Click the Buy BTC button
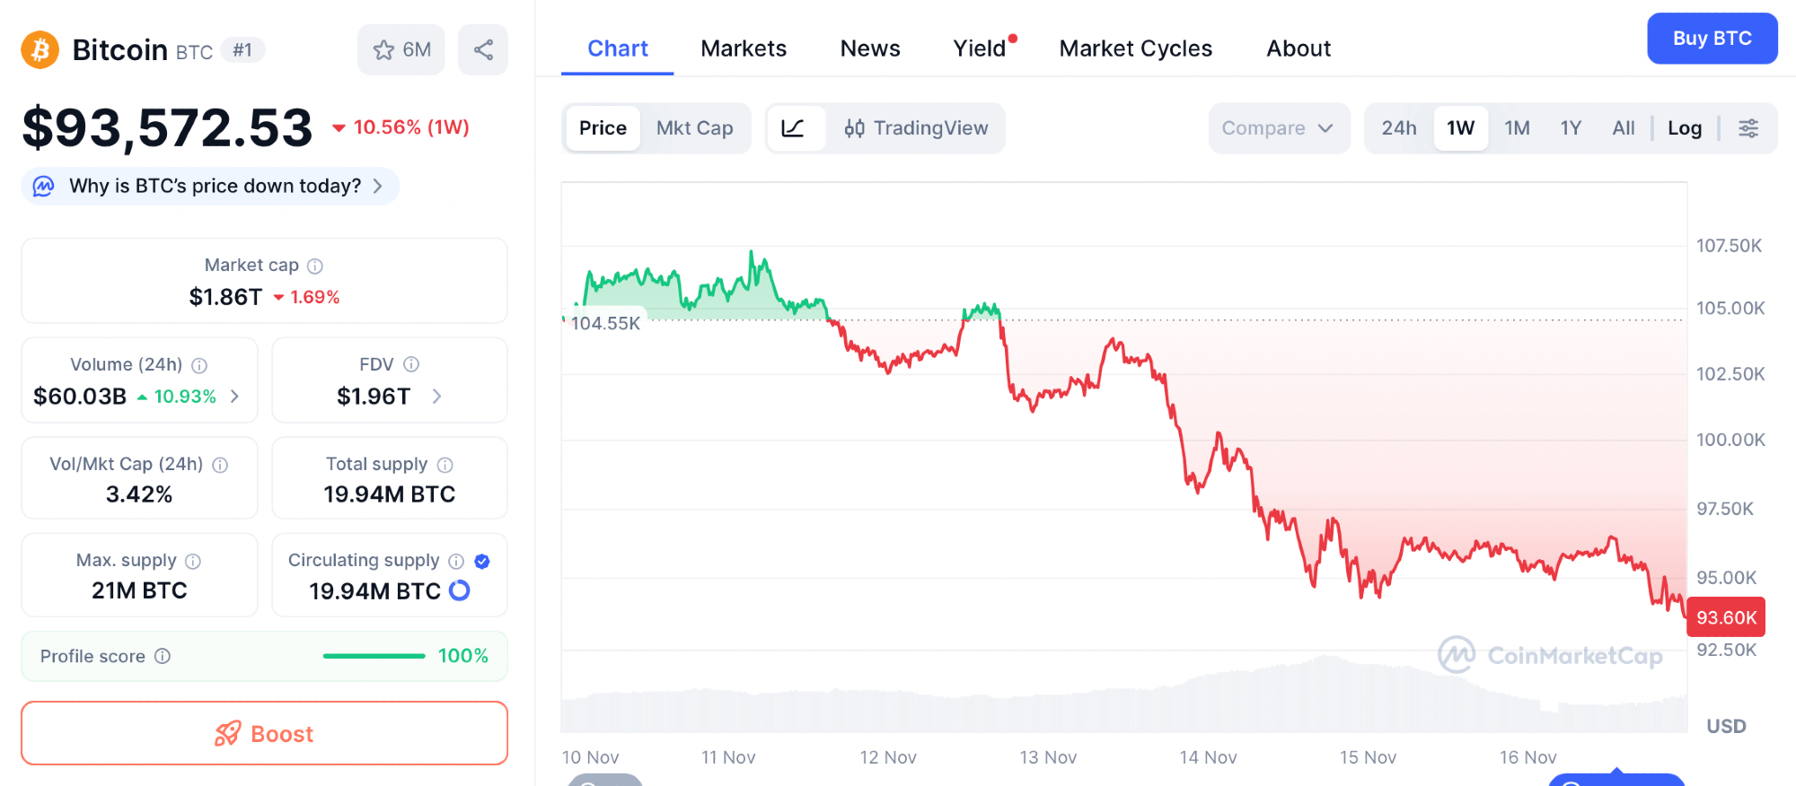Image resolution: width=1796 pixels, height=786 pixels. coord(1712,39)
